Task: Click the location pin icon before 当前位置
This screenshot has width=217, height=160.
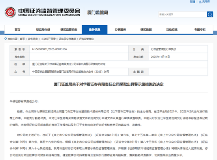Action: pyautogui.click(x=6, y=39)
